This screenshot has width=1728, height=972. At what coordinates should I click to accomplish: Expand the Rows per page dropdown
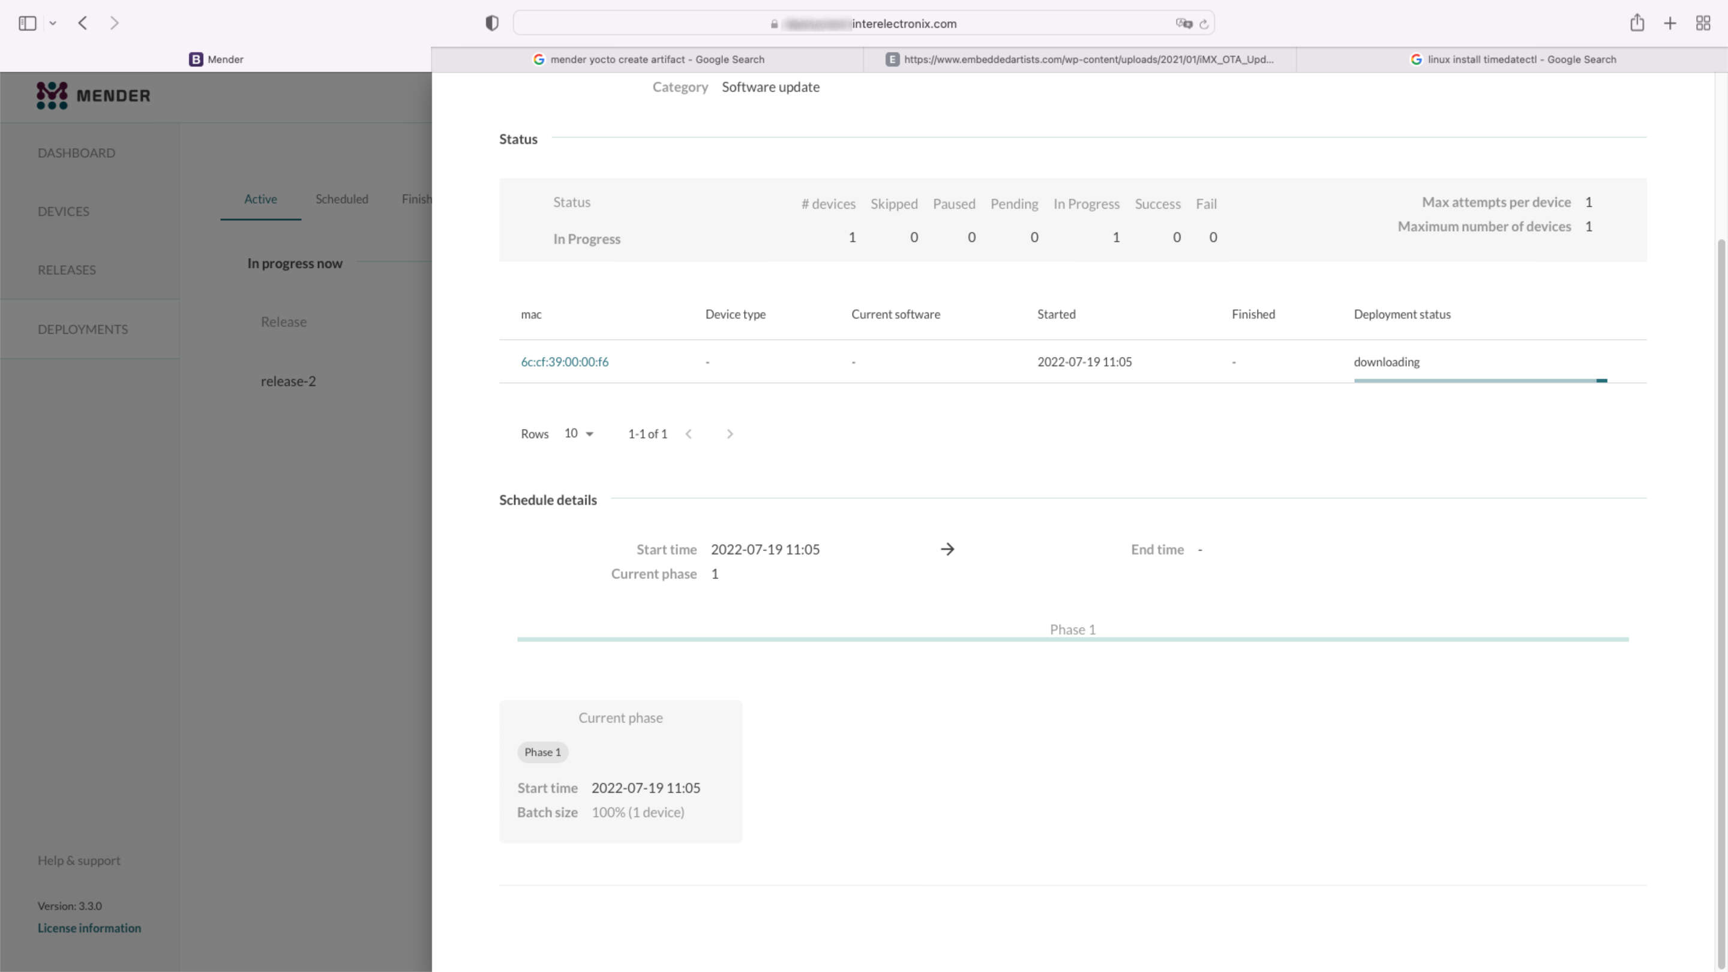(578, 432)
